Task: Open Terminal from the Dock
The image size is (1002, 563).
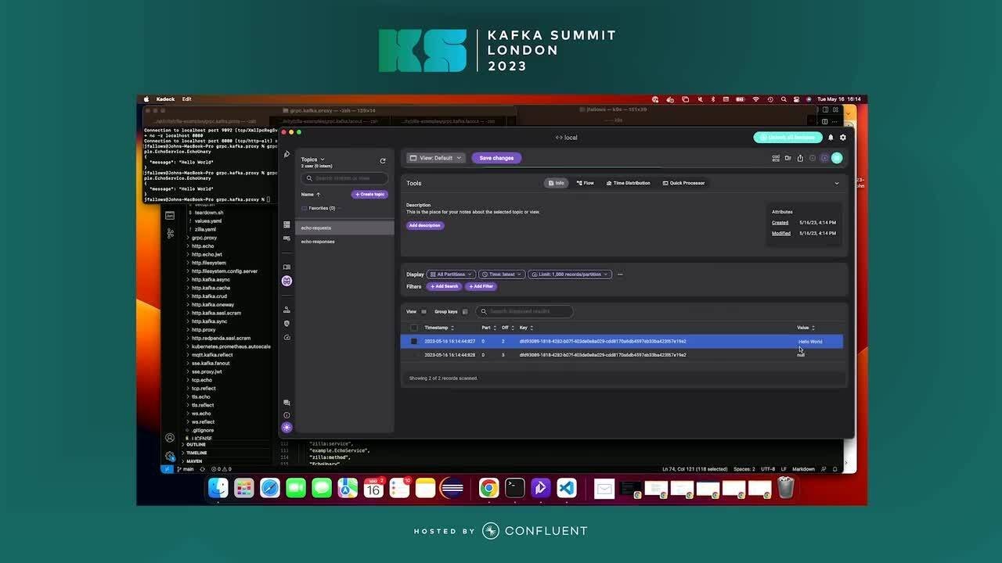Action: click(x=515, y=488)
